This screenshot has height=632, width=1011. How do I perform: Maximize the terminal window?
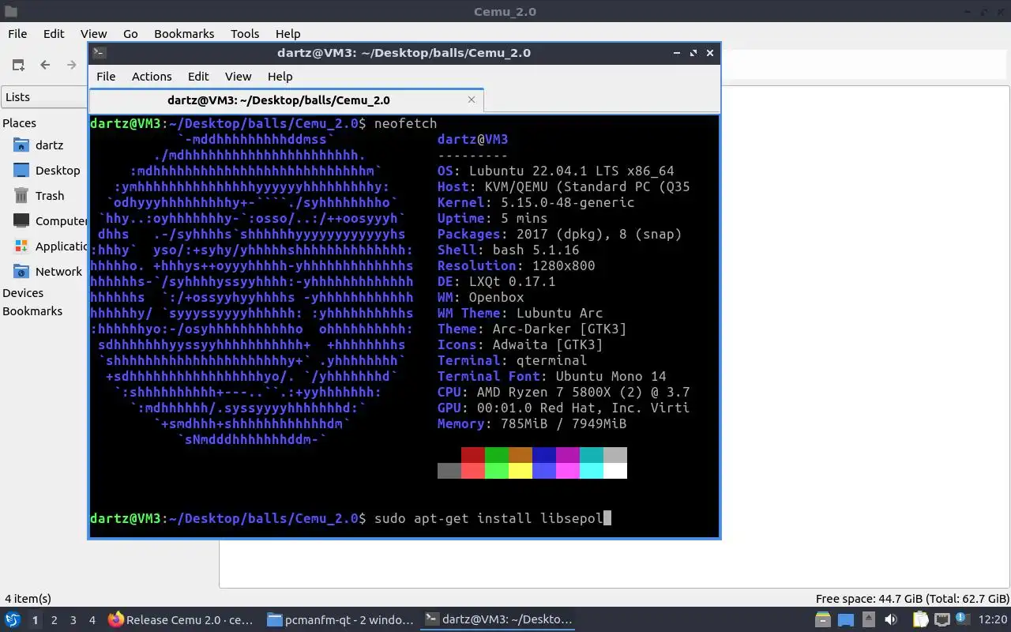coord(693,53)
